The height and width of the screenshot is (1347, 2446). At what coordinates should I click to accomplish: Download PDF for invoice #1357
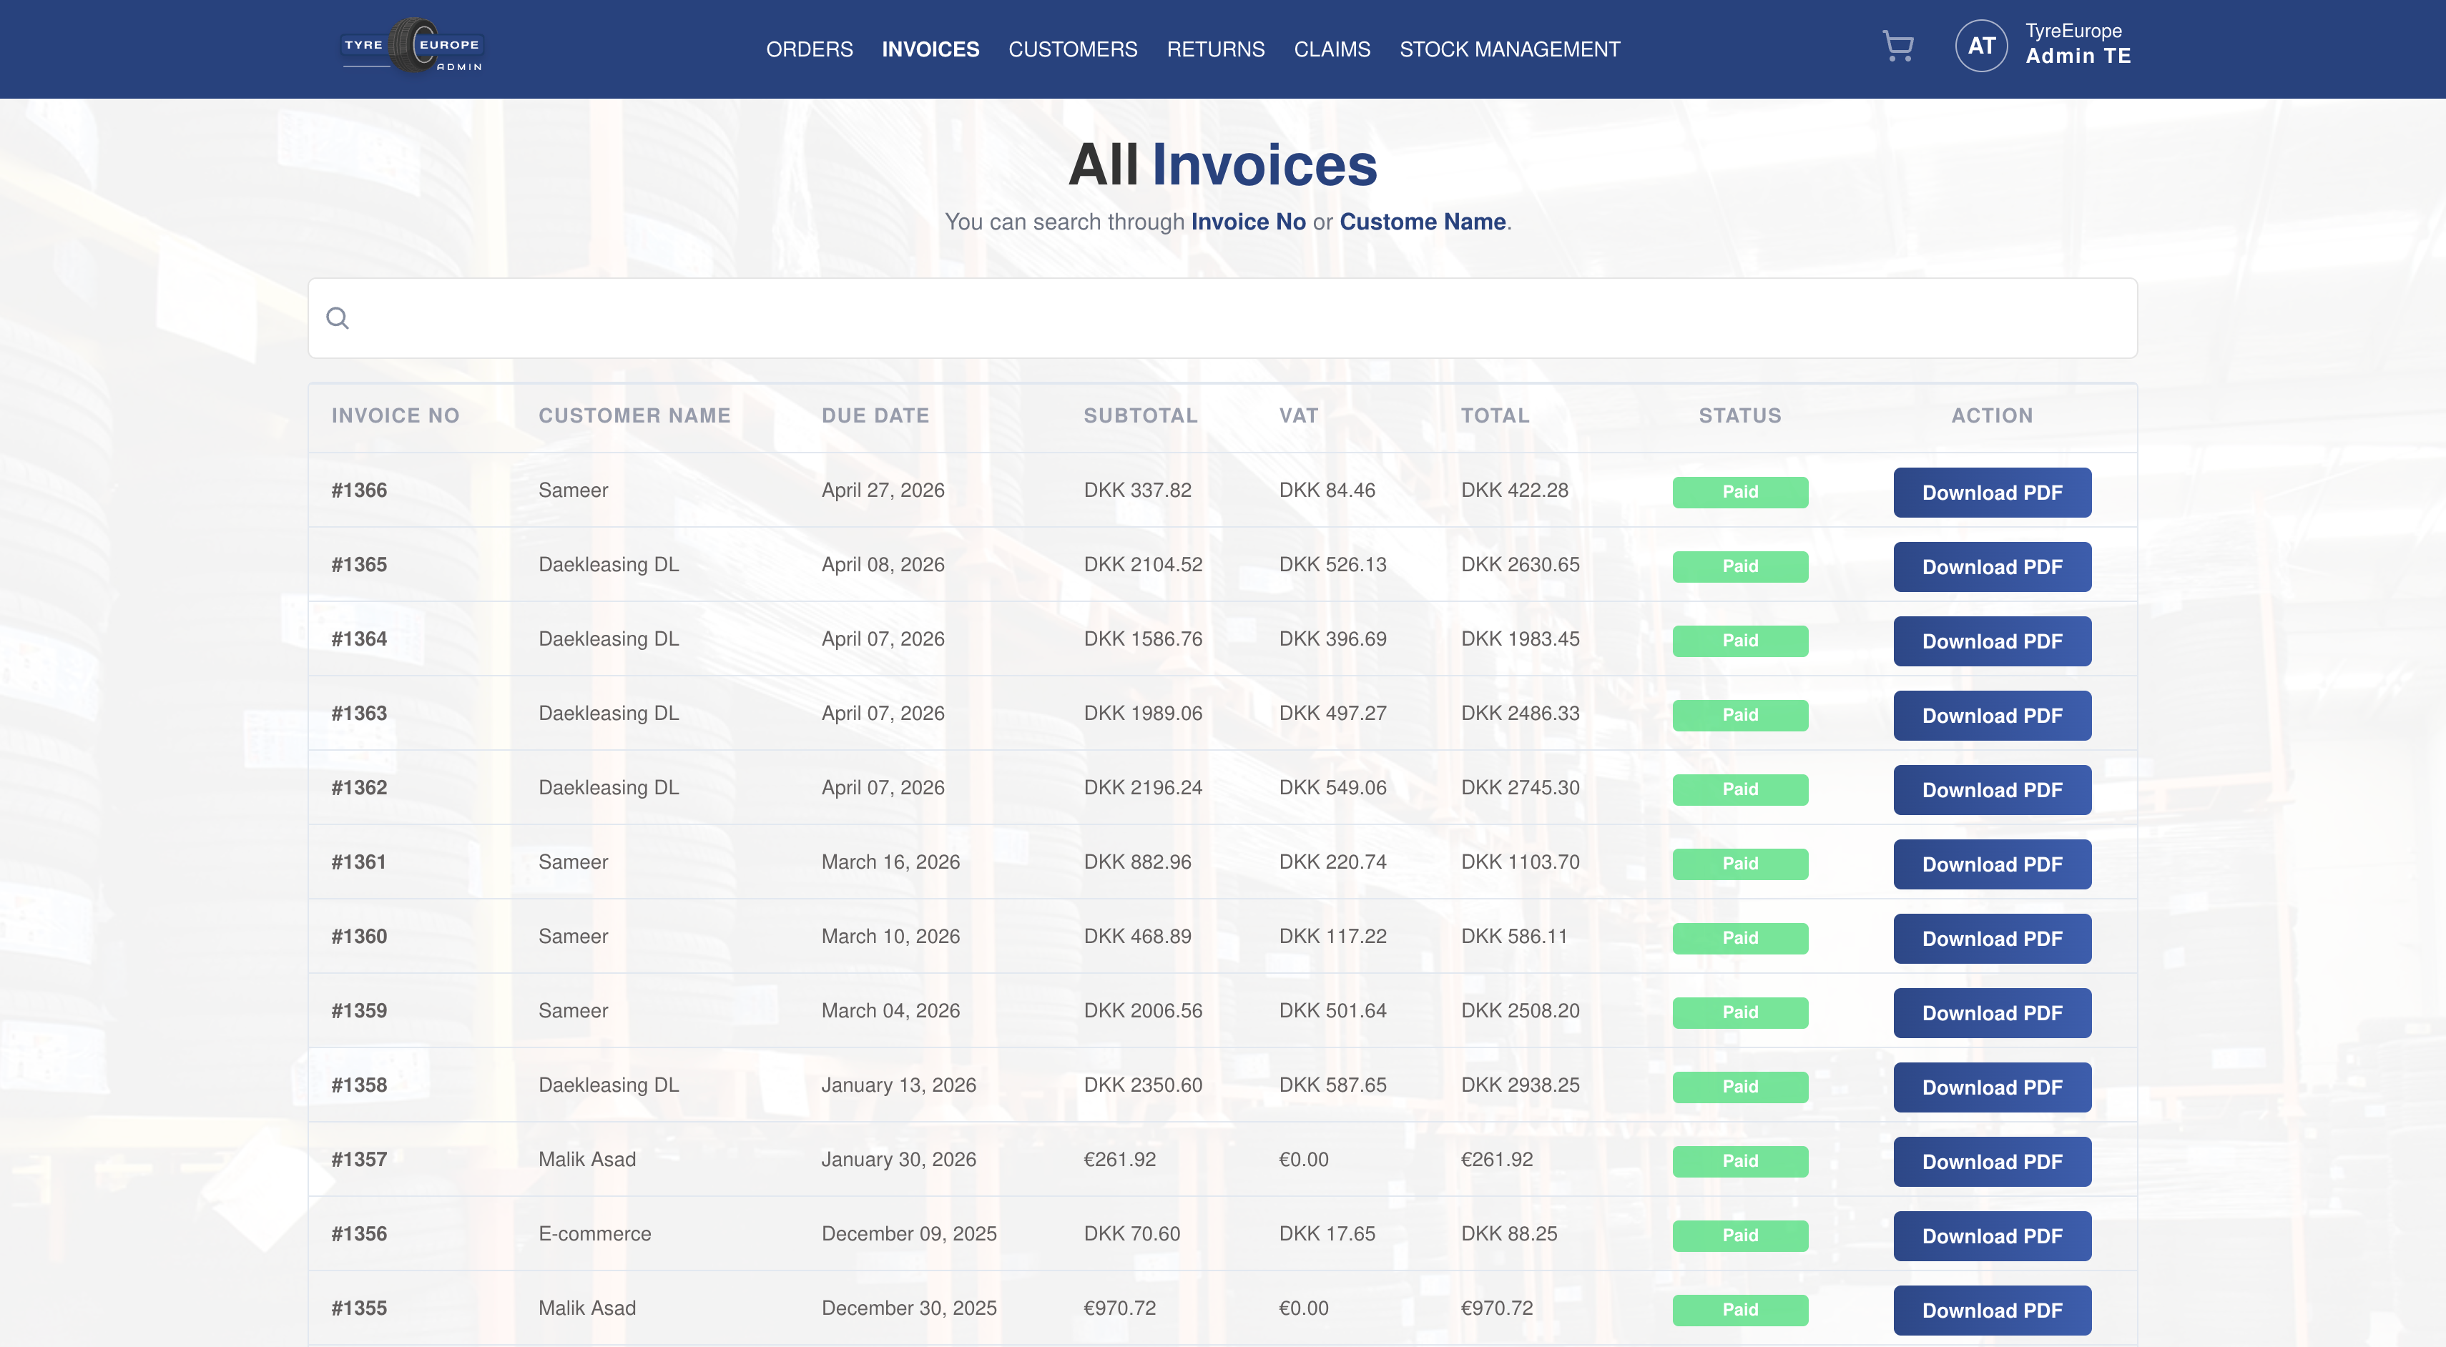1991,1162
